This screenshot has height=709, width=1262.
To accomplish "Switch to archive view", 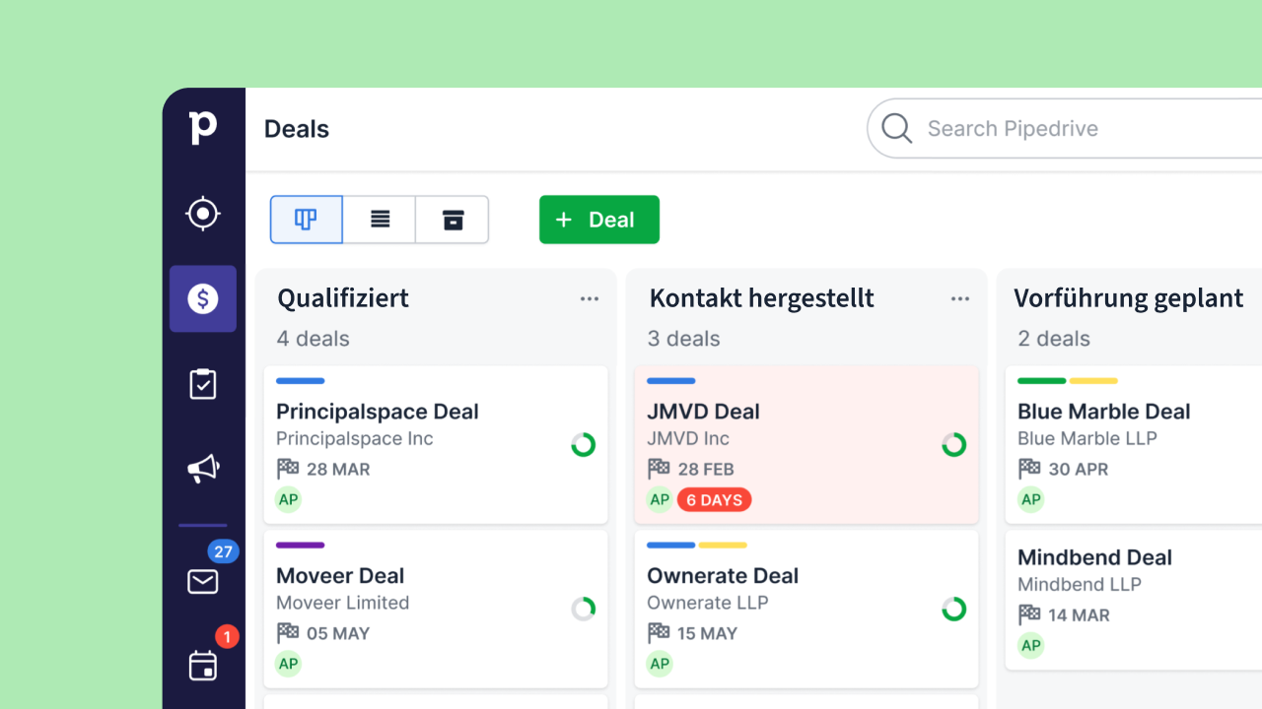I will [x=453, y=220].
